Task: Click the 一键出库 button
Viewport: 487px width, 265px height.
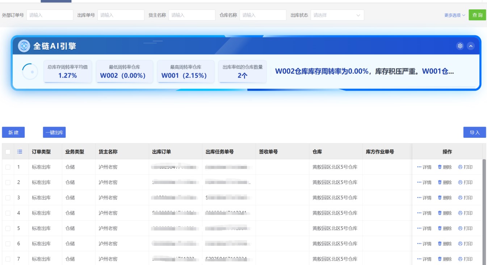Action: pos(54,132)
